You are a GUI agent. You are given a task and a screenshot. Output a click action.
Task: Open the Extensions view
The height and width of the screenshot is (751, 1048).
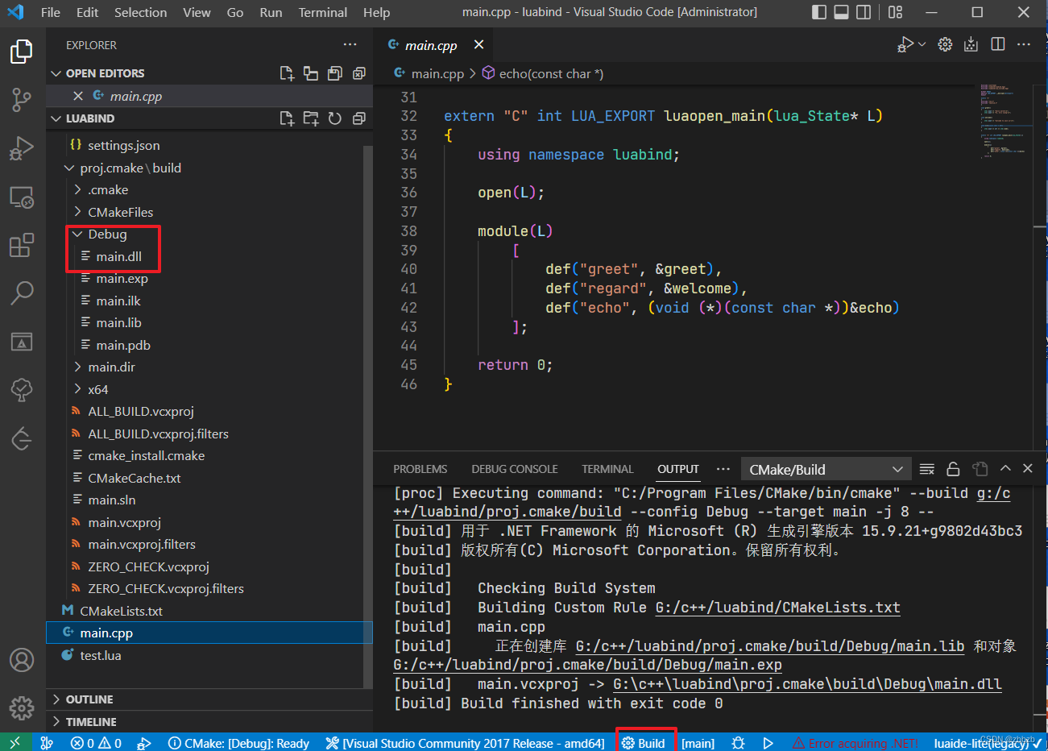coord(22,245)
